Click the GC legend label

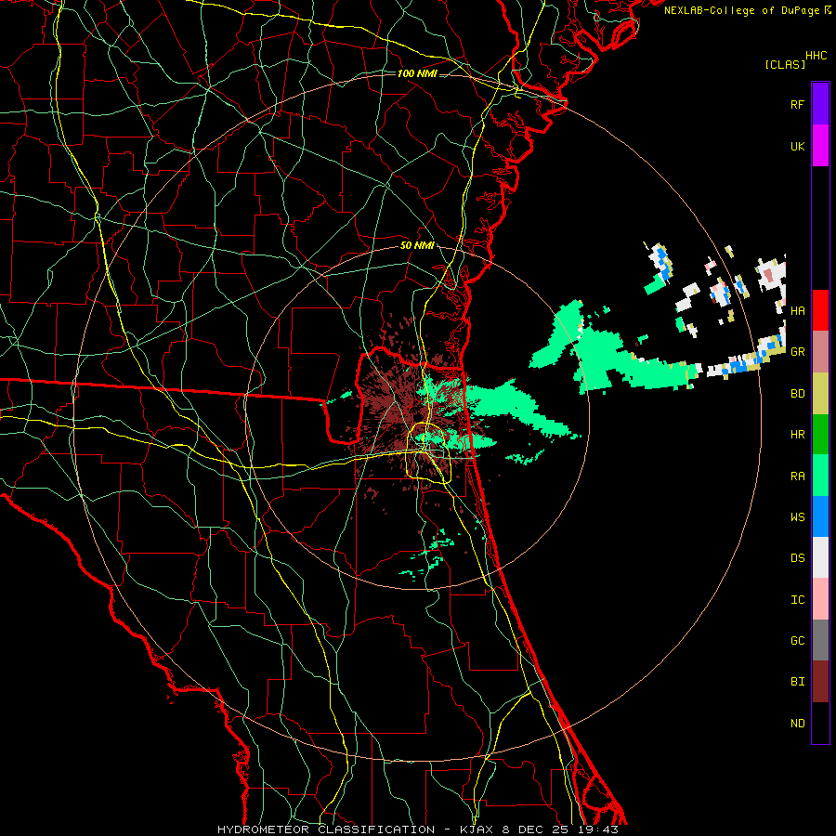coord(797,641)
